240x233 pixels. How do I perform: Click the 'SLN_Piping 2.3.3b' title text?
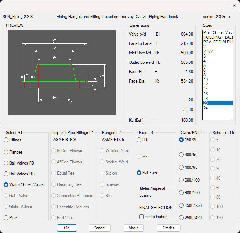[x=18, y=17]
